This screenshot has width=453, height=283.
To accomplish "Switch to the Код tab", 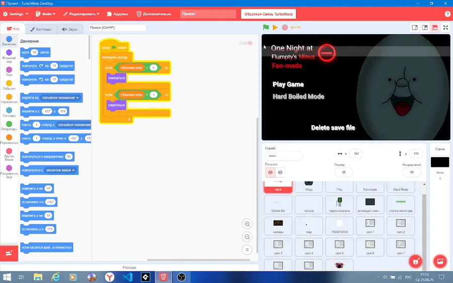I will 13,29.
